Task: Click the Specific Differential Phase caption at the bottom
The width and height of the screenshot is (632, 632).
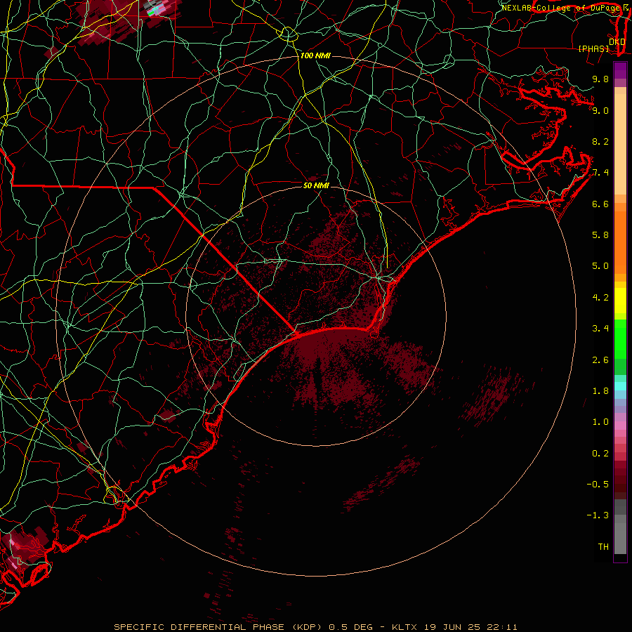Action: point(315,627)
